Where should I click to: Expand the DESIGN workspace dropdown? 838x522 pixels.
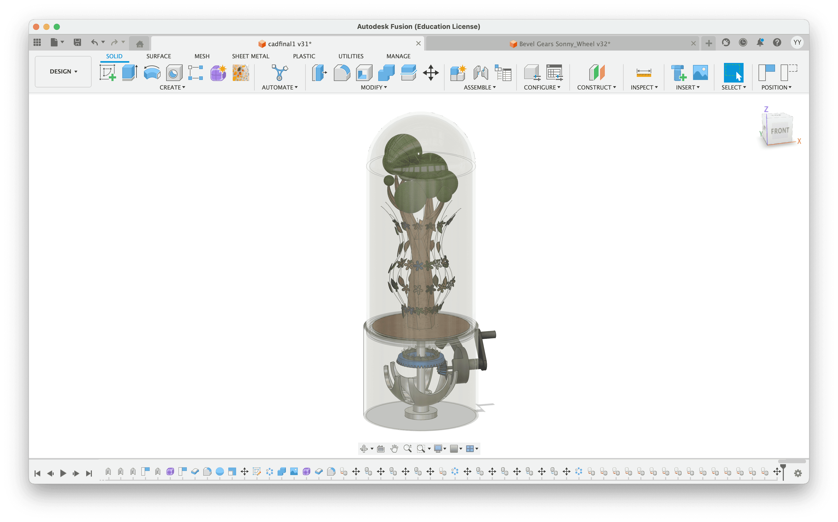click(63, 71)
